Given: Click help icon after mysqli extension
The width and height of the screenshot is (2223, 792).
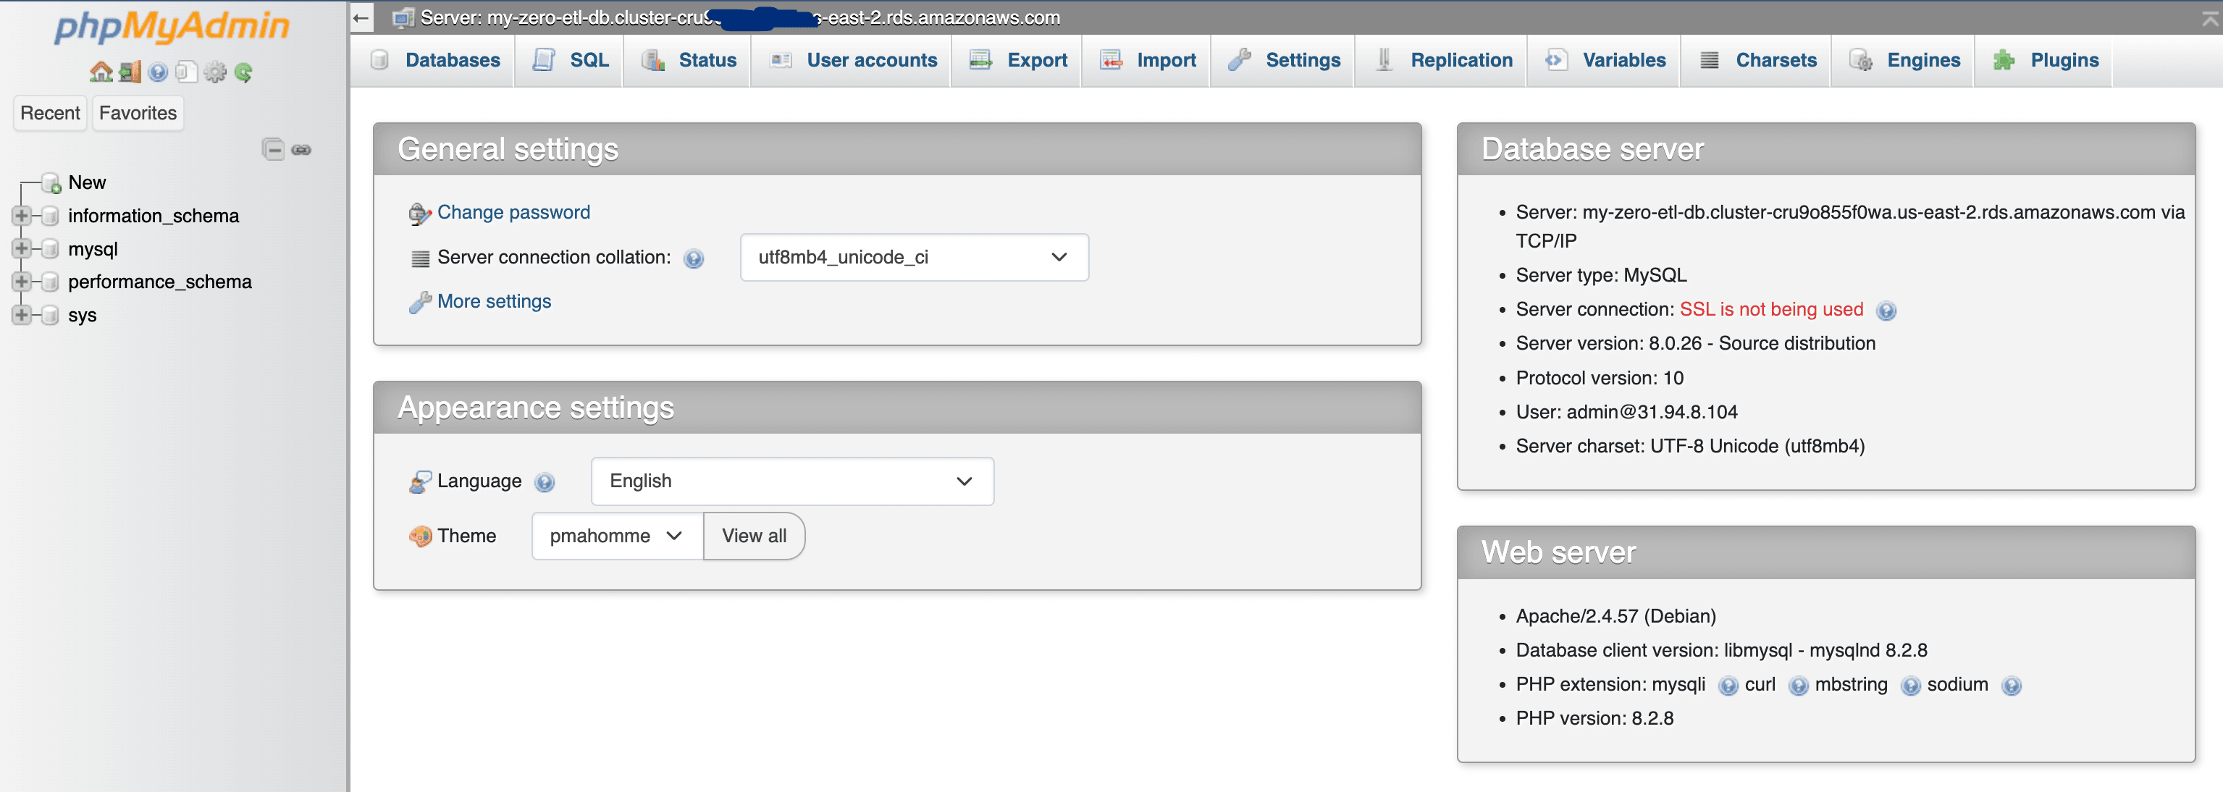Looking at the screenshot, I should [x=1728, y=686].
